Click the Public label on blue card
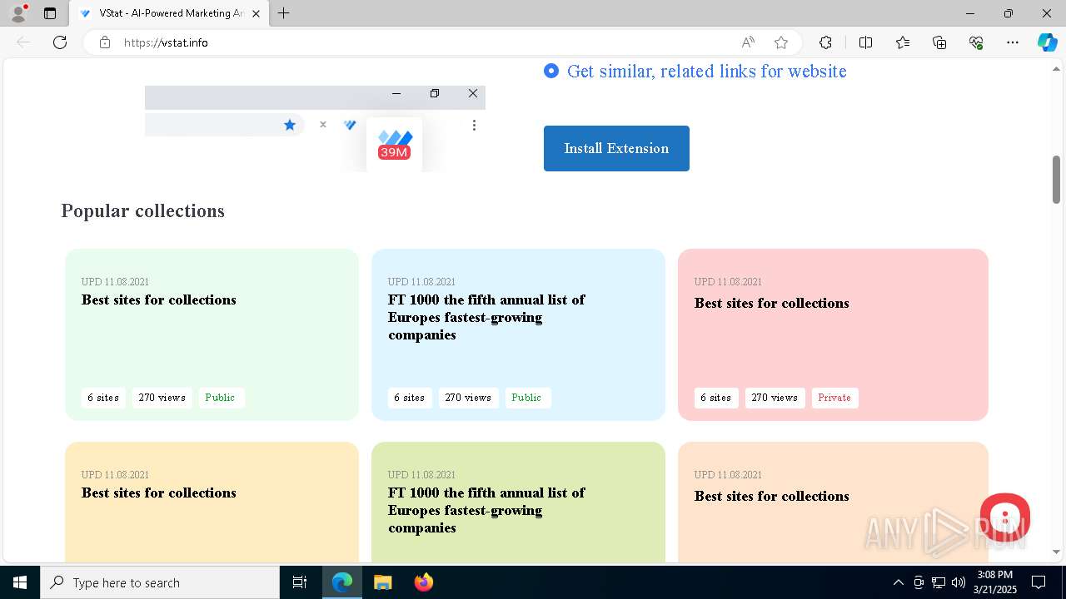Screen dimensions: 1066x599 click(x=527, y=398)
